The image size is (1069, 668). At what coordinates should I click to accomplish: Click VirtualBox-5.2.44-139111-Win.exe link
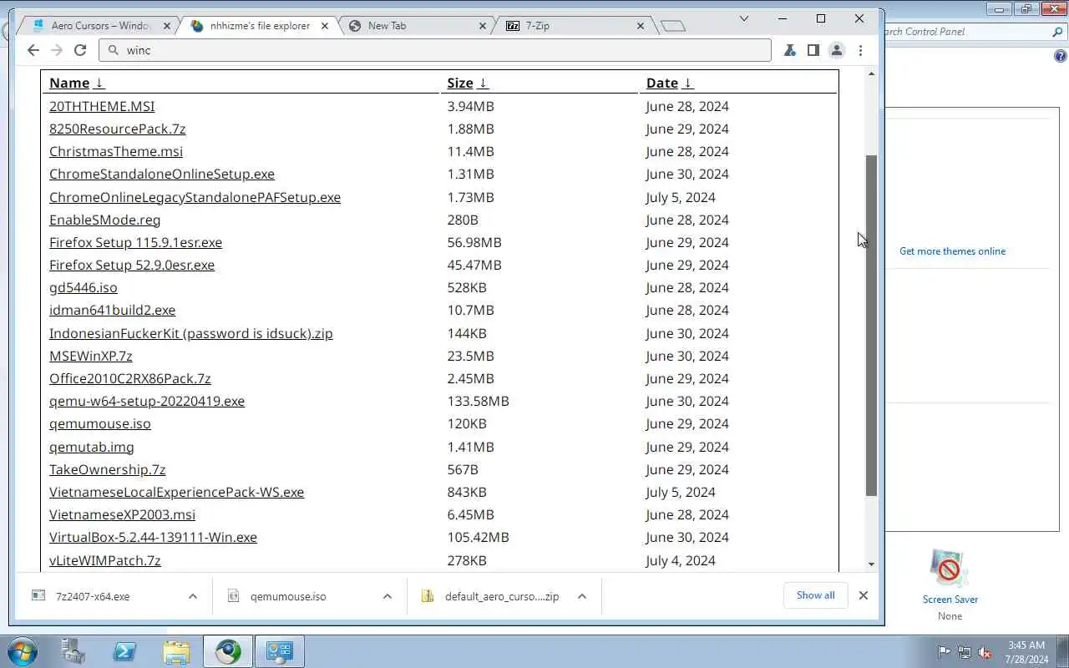coord(153,537)
